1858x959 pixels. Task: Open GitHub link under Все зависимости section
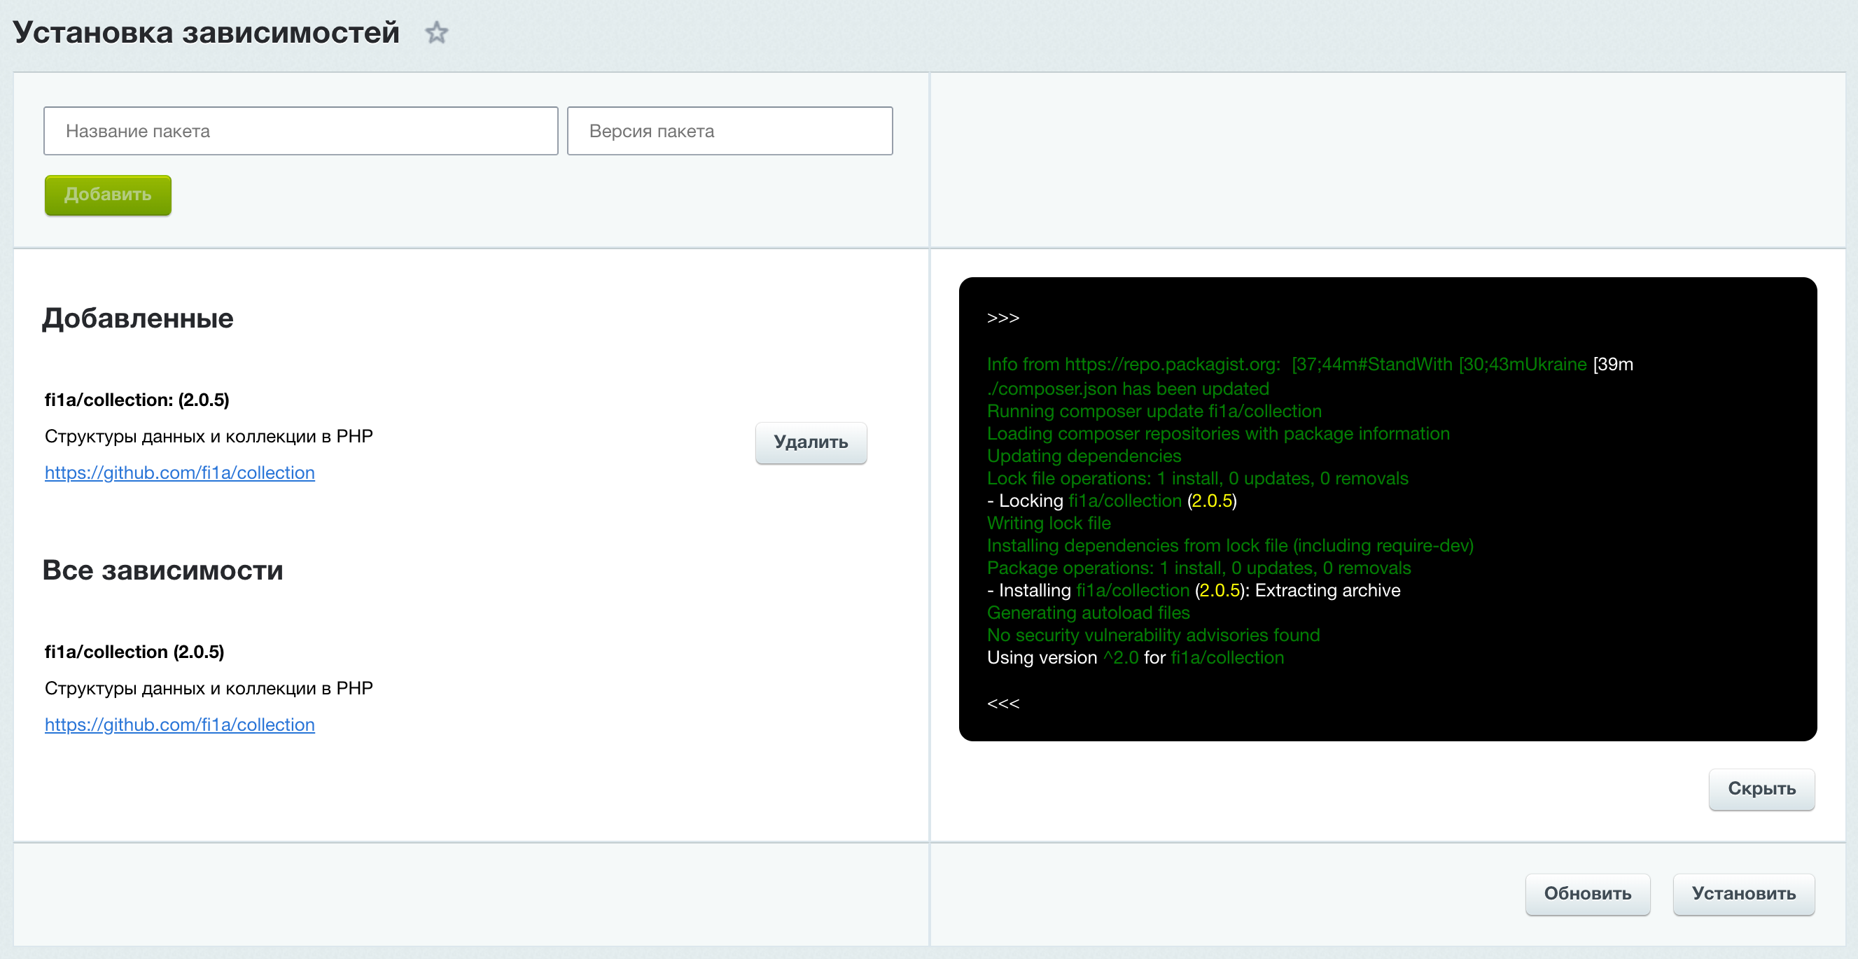click(x=180, y=724)
